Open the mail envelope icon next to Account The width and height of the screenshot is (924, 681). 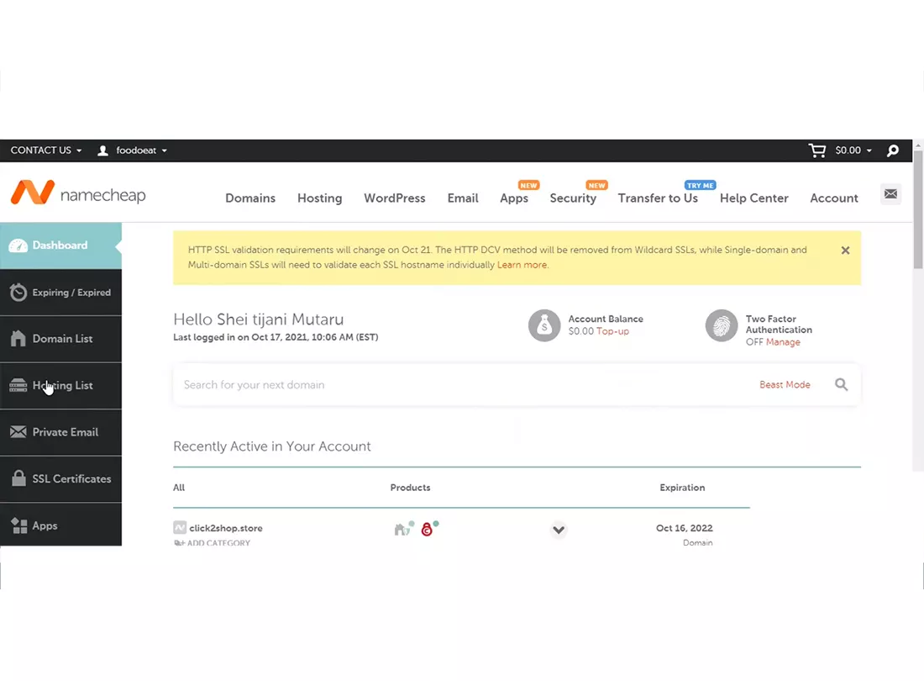(x=890, y=194)
